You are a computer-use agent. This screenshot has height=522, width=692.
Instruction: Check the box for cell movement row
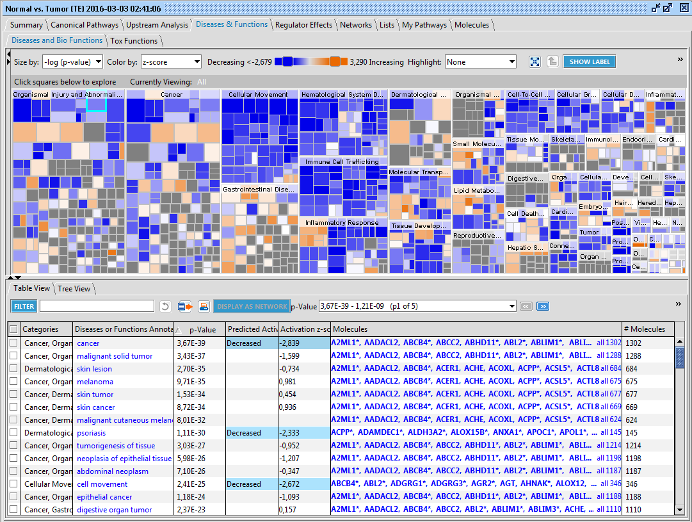(x=13, y=484)
